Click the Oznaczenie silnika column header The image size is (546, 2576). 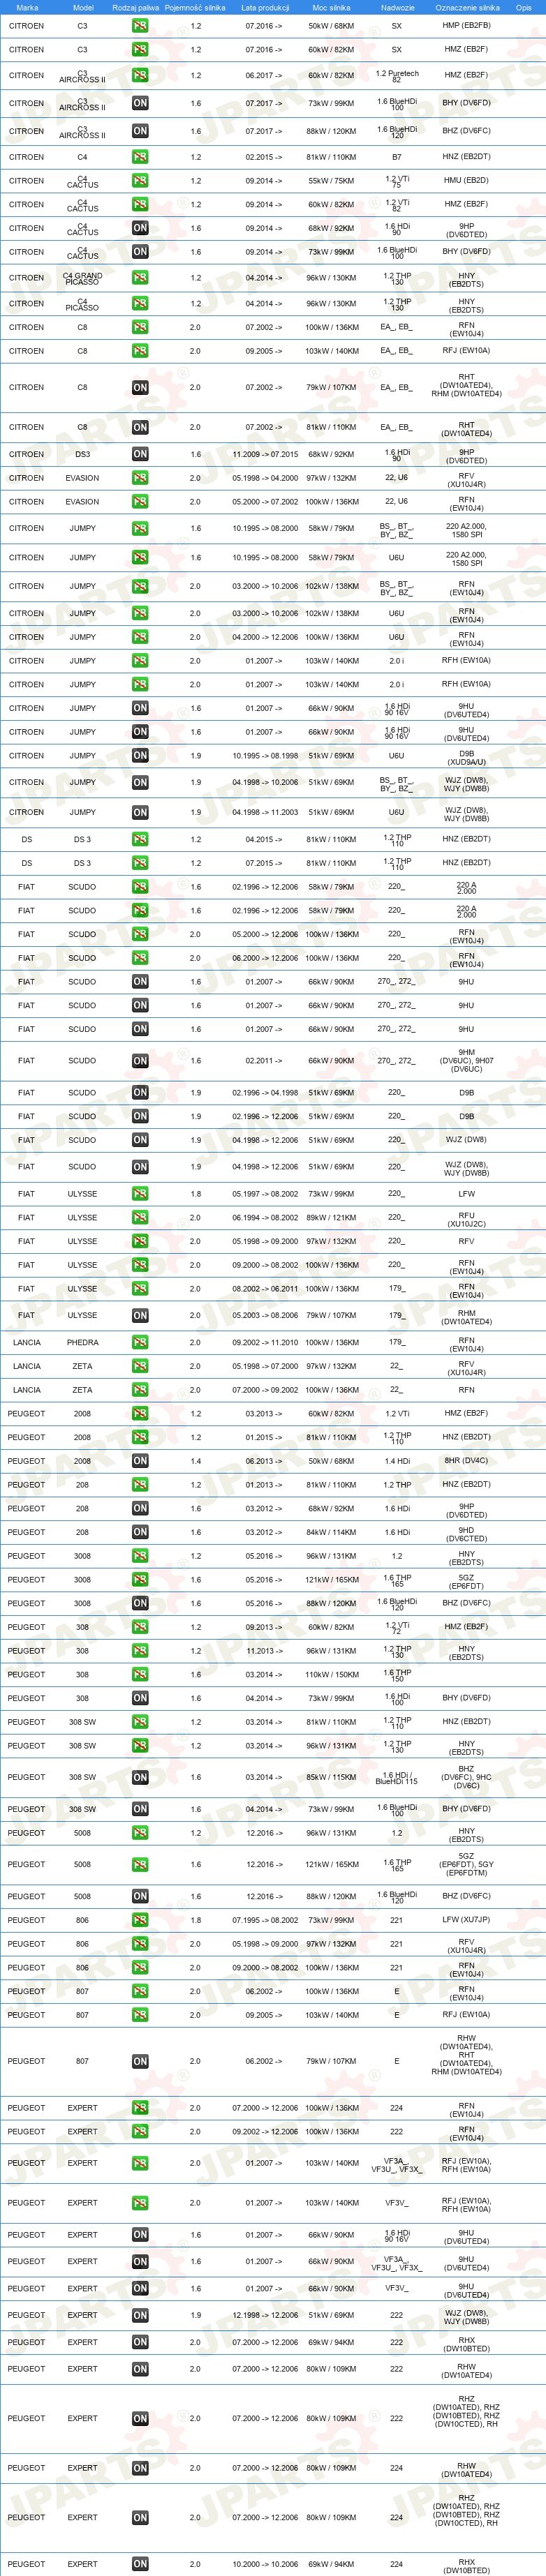(467, 7)
